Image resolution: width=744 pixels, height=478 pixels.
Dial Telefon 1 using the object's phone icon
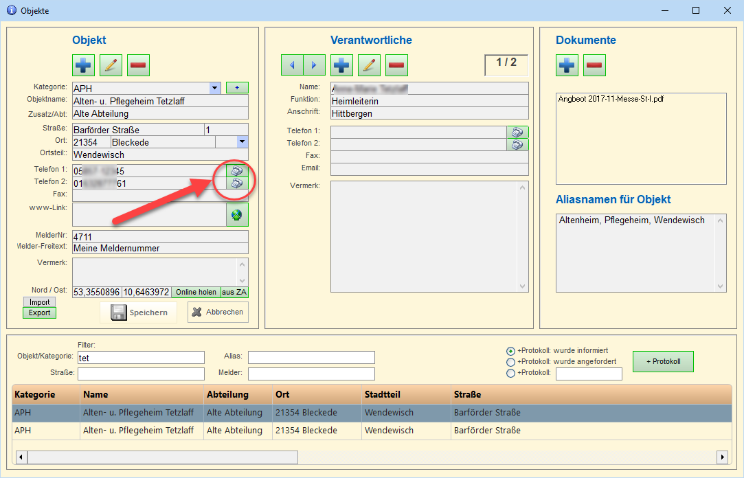point(237,170)
